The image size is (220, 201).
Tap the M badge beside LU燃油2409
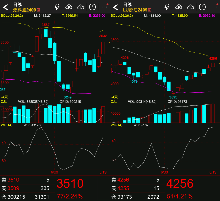coord(150,10)
